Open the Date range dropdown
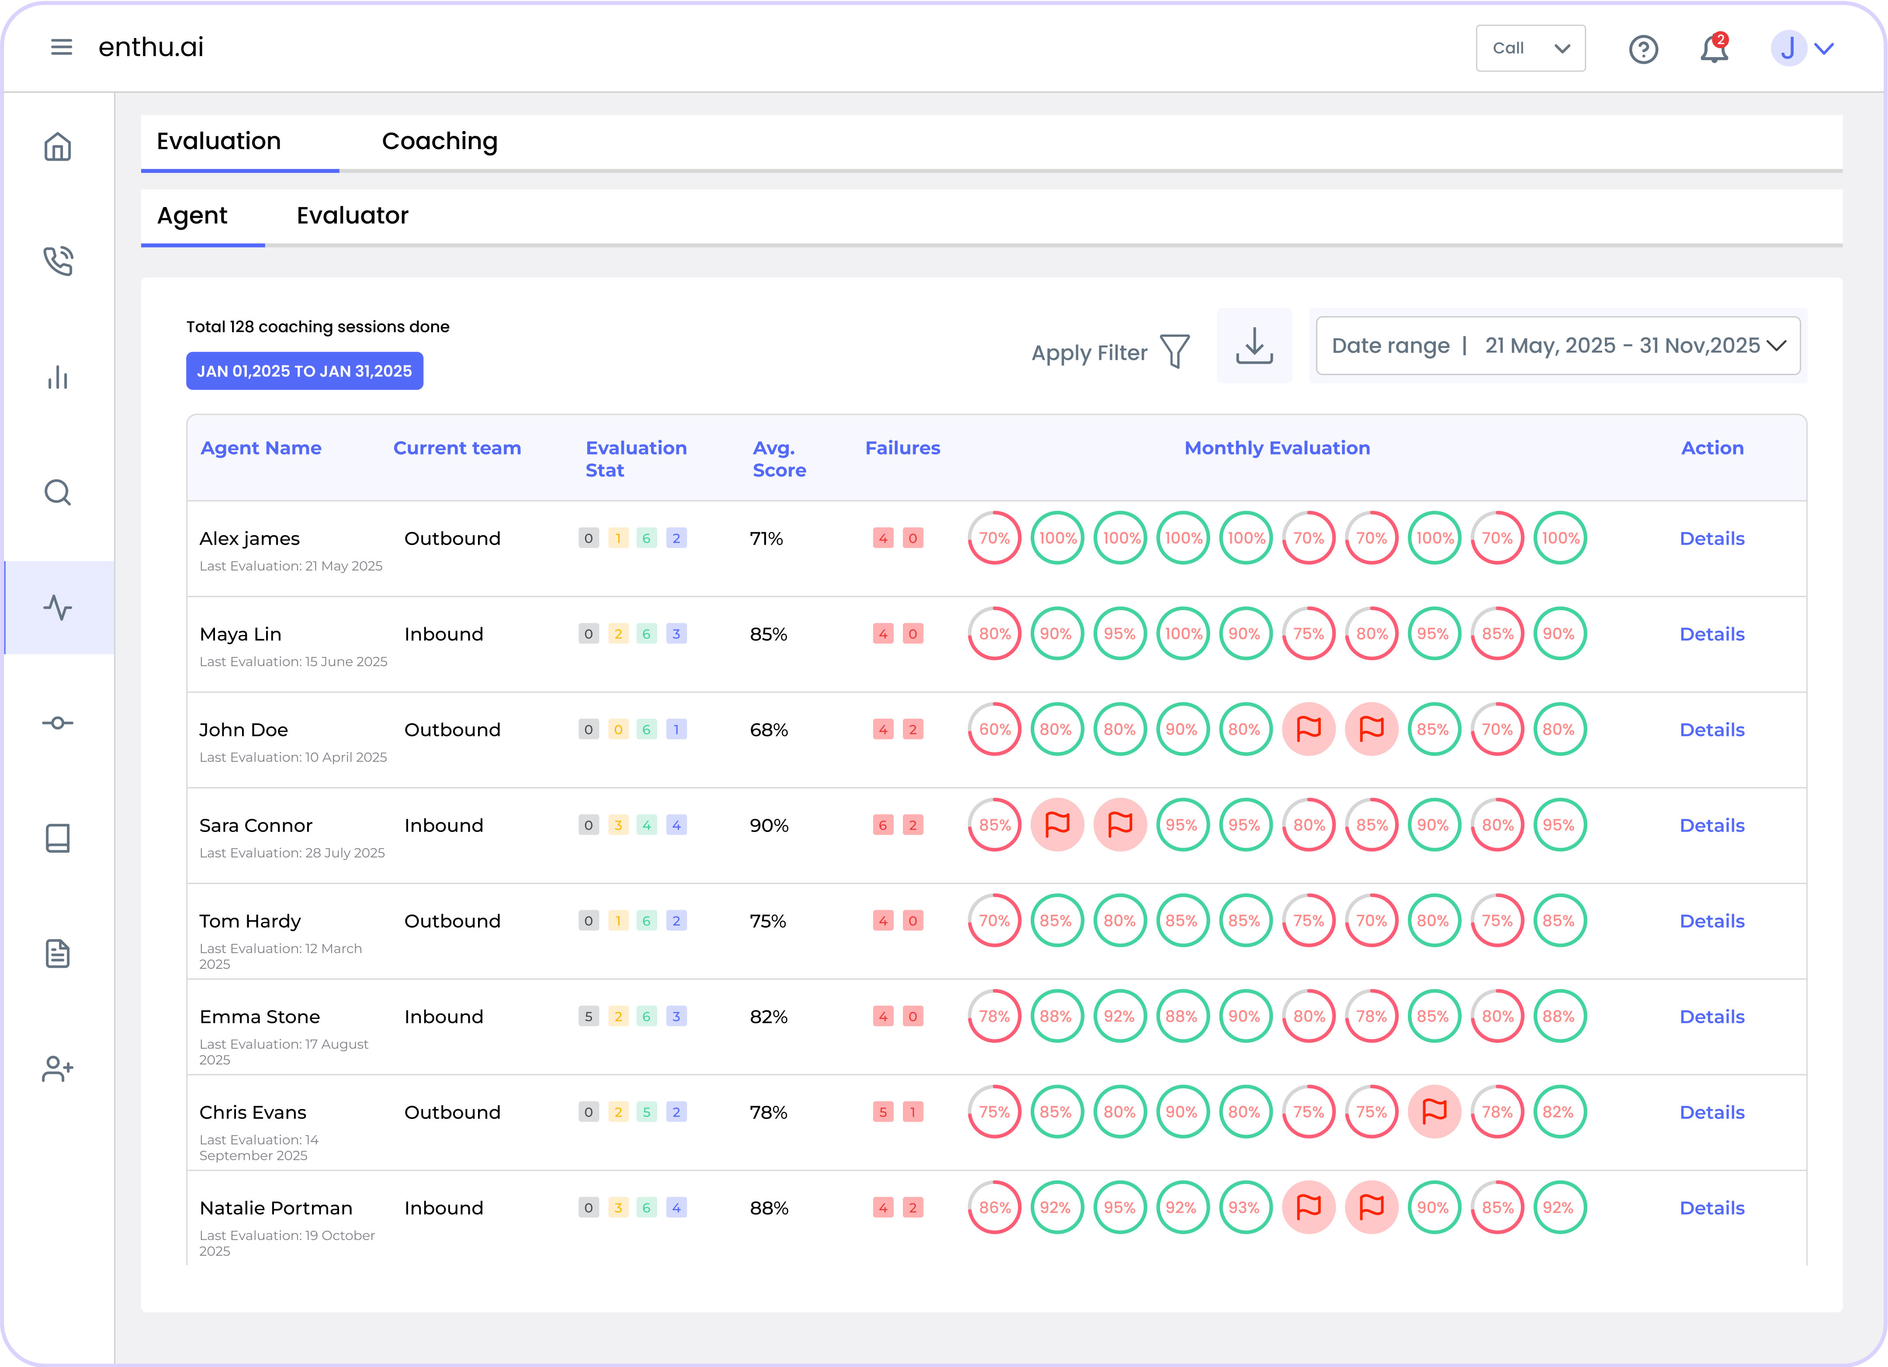 coord(1558,346)
